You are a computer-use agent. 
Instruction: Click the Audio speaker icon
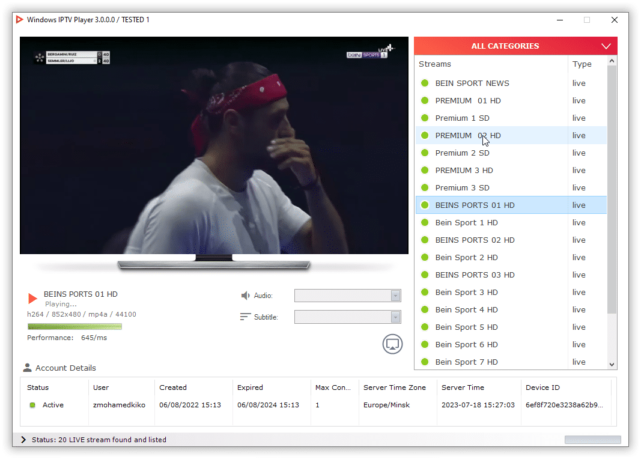pos(245,296)
